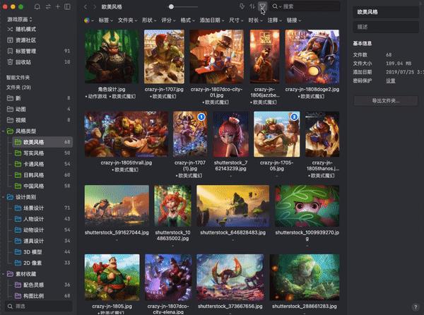The image size is (424, 315).
Task: Open the 链接 filter dropdown
Action: tap(294, 20)
